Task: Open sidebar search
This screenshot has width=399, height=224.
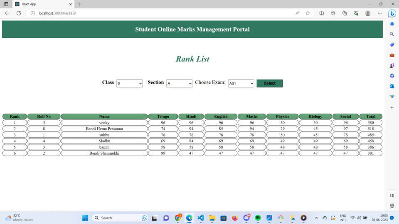Action: pos(392,34)
